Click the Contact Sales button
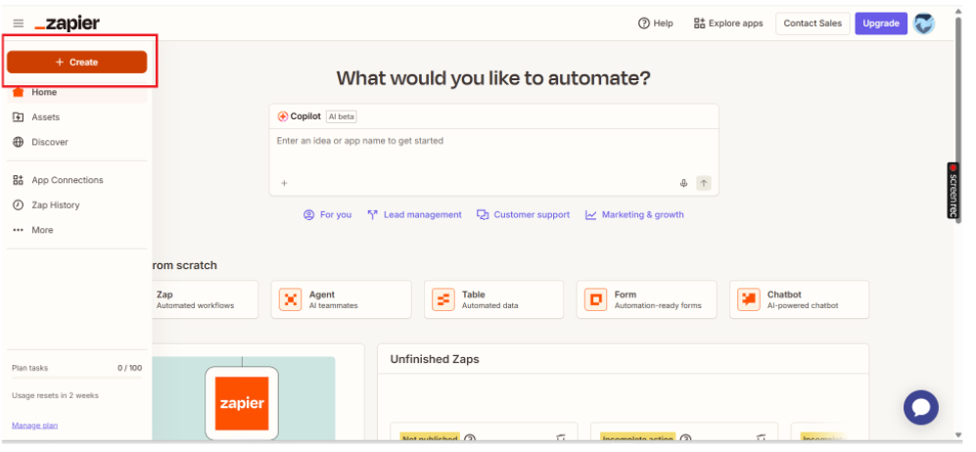 (812, 23)
